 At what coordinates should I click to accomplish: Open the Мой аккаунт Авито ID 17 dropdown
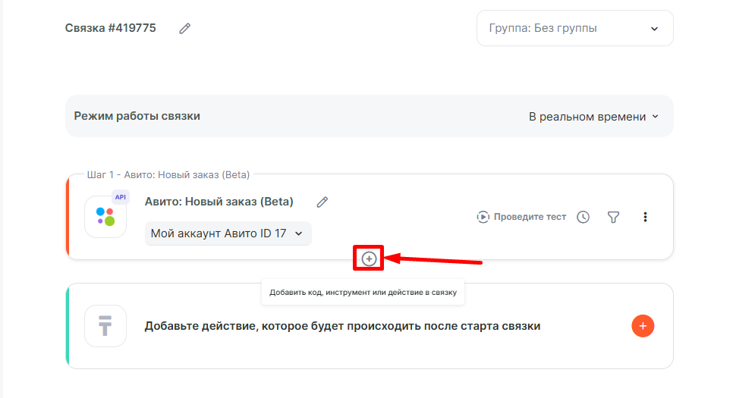point(228,233)
